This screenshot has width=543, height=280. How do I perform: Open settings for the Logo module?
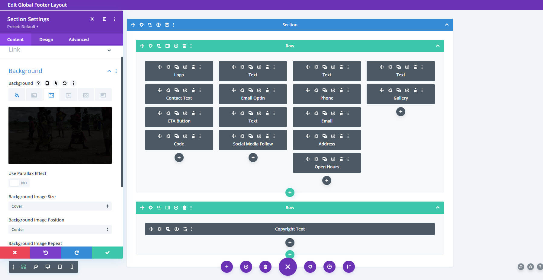click(168, 67)
